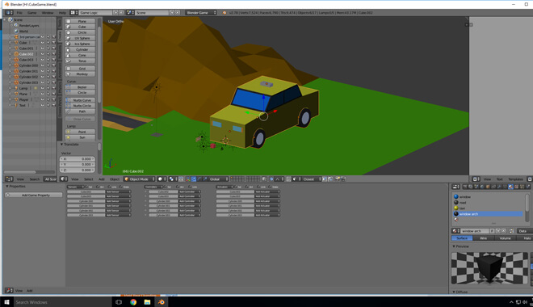This screenshot has height=307, width=533.
Task: Click the Blender icon in the taskbar
Action: (x=162, y=302)
